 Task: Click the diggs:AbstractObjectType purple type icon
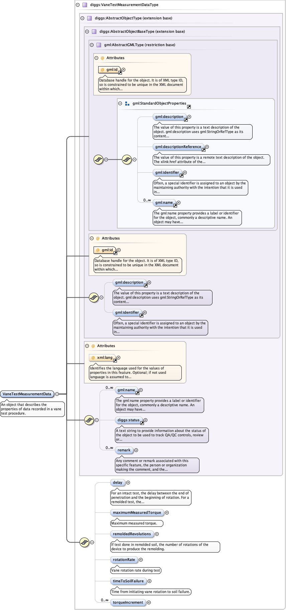pos(90,18)
